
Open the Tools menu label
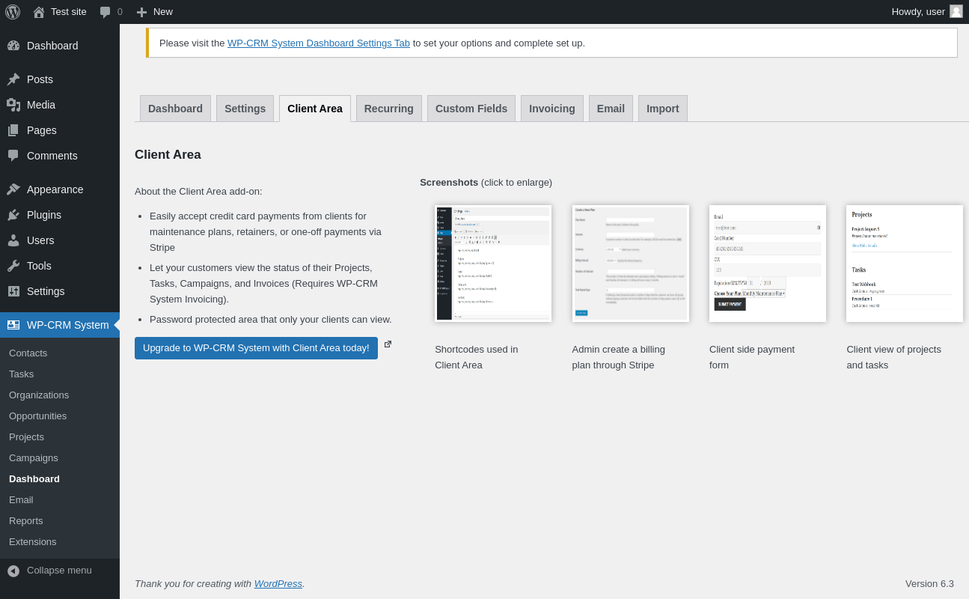(39, 266)
